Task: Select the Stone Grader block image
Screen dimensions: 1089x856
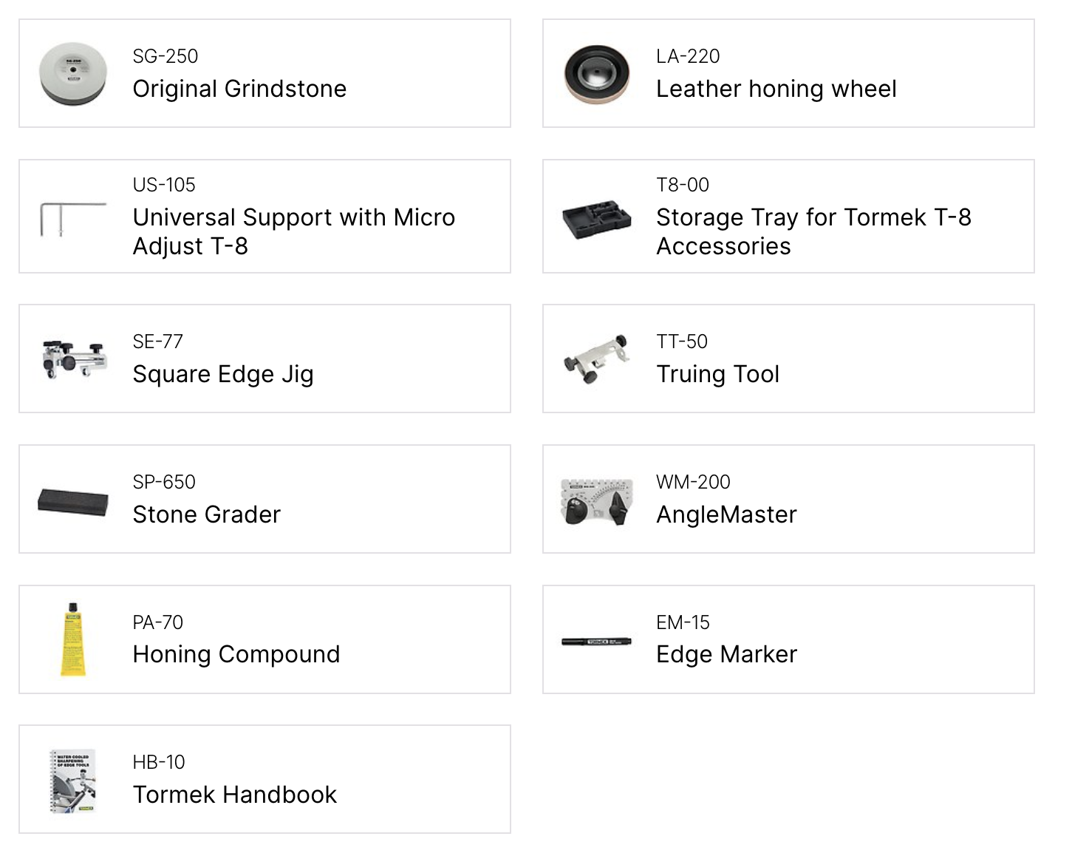Action: (x=72, y=503)
